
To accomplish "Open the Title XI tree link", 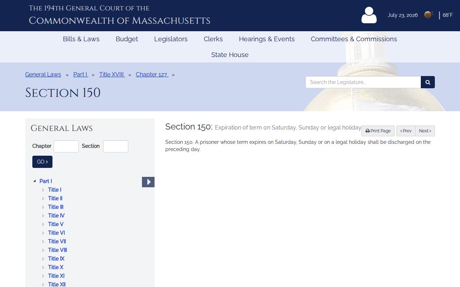I will coord(56,276).
